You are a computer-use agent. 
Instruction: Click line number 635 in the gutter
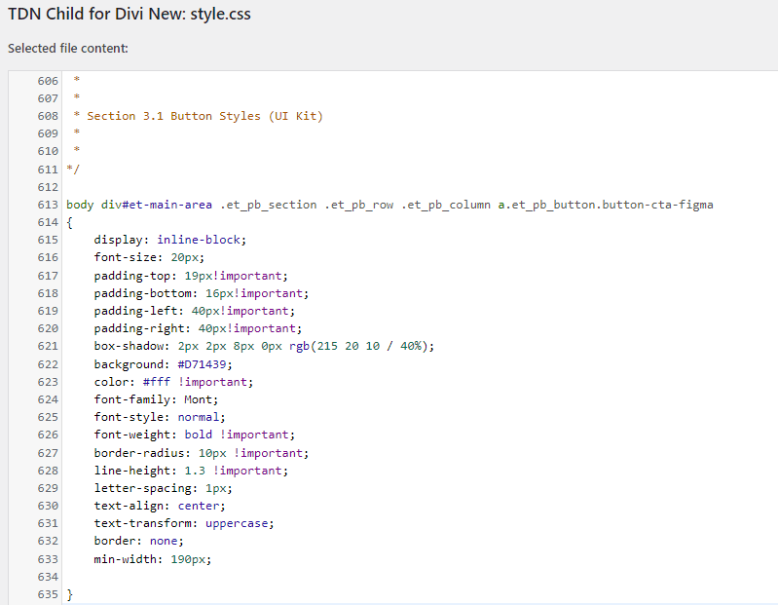pos(48,594)
